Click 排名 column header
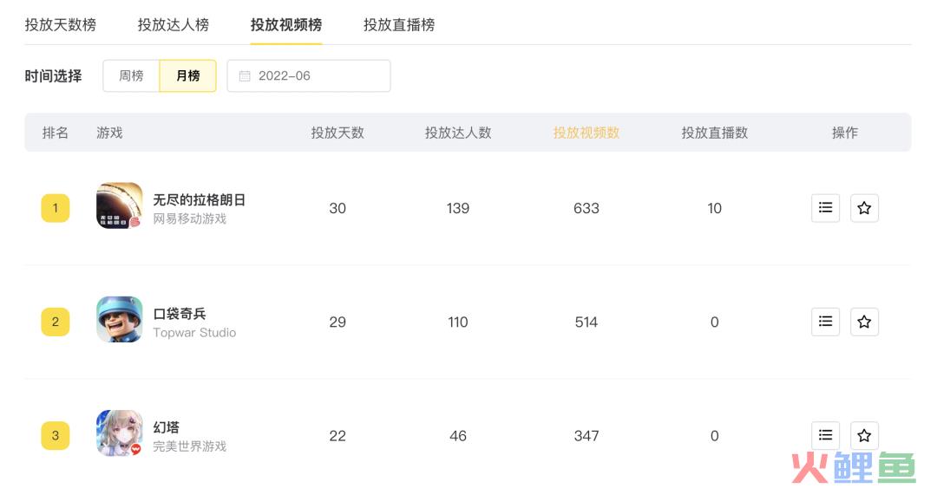 click(x=55, y=133)
